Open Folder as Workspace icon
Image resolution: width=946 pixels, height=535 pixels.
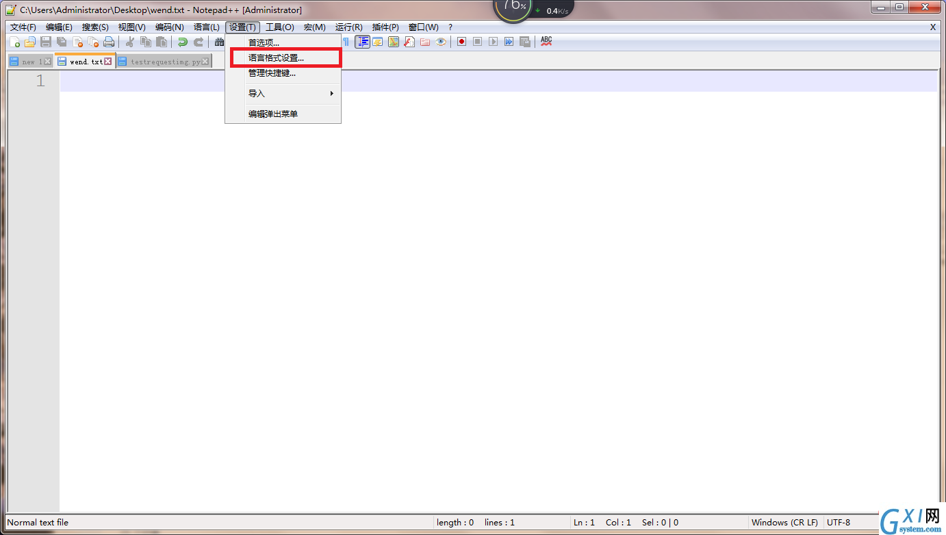click(x=425, y=42)
